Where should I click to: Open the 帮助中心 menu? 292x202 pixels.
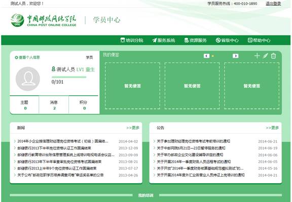coord(259,40)
